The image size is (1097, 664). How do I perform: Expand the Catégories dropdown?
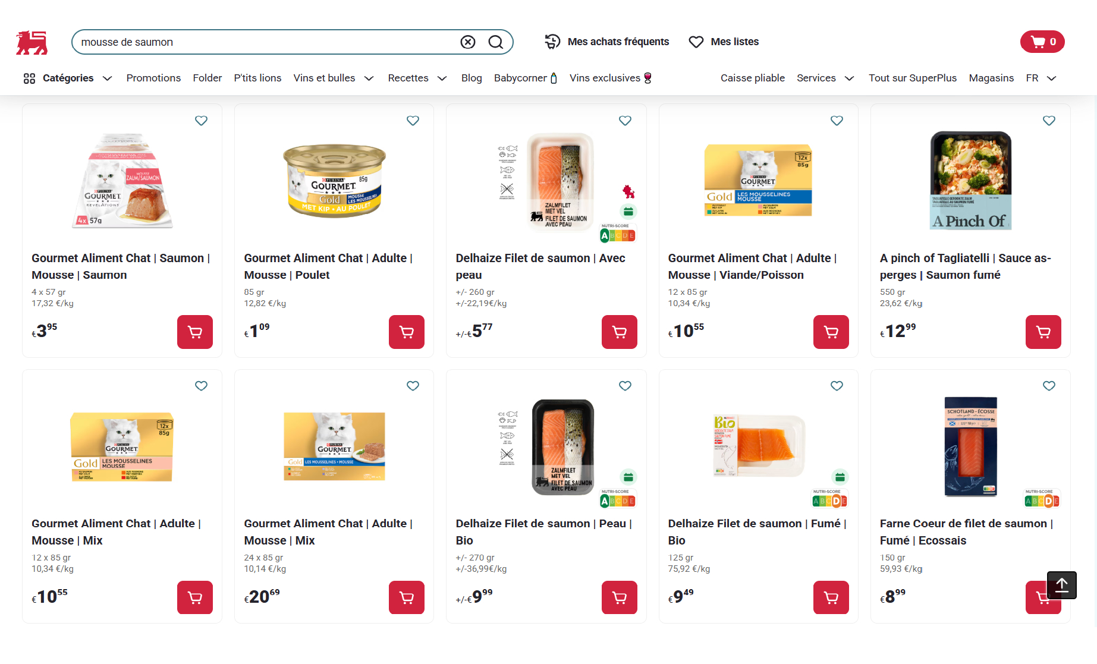click(x=67, y=78)
